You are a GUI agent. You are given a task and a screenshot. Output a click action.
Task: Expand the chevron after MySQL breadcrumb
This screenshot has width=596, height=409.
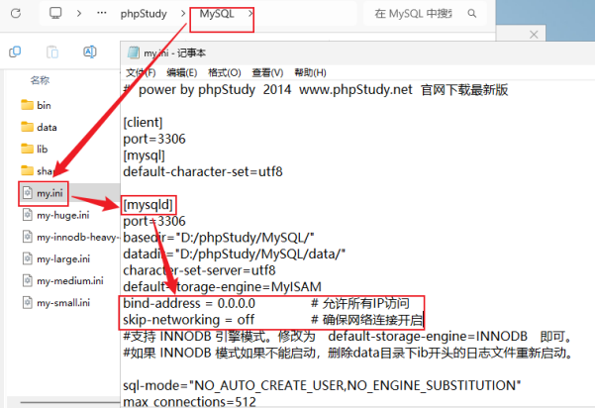(x=250, y=14)
